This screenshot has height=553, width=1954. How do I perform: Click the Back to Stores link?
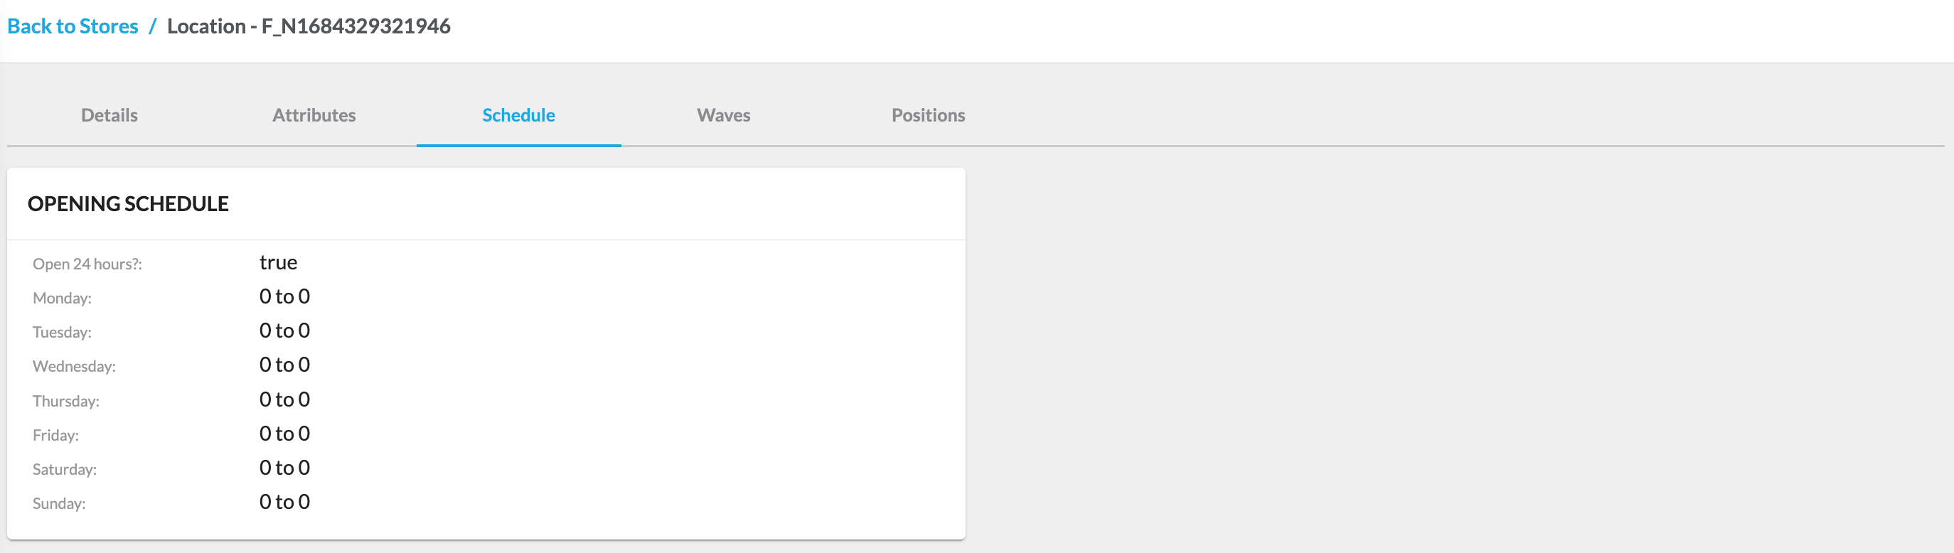(x=72, y=26)
